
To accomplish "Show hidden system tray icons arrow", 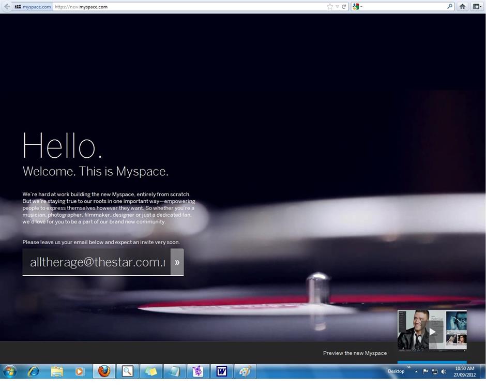I will [416, 371].
